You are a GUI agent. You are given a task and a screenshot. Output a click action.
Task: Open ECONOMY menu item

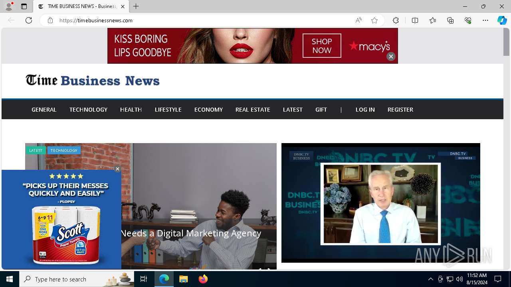coord(208,110)
